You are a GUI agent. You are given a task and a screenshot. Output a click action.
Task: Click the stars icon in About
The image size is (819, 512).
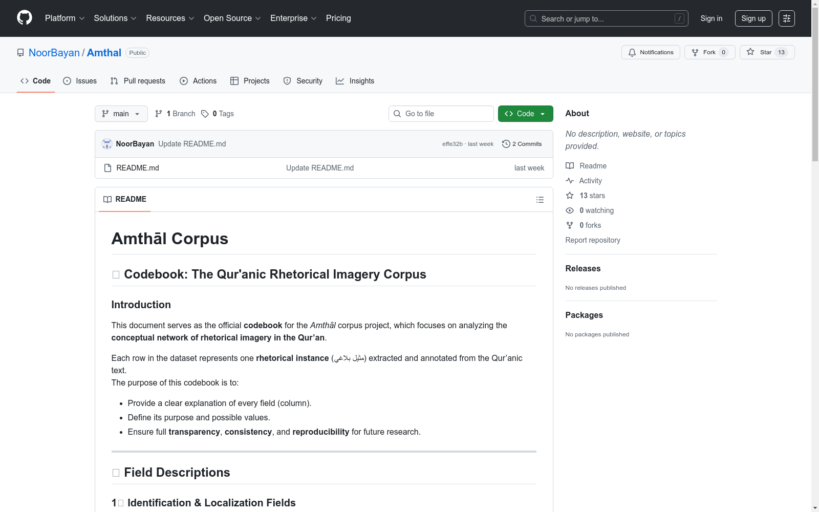click(x=570, y=196)
